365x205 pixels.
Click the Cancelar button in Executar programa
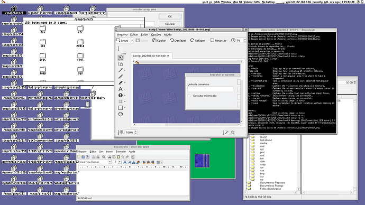click(170, 24)
